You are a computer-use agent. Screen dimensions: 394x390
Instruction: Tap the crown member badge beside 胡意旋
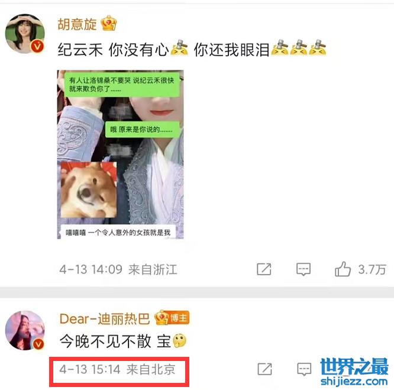[x=108, y=23]
